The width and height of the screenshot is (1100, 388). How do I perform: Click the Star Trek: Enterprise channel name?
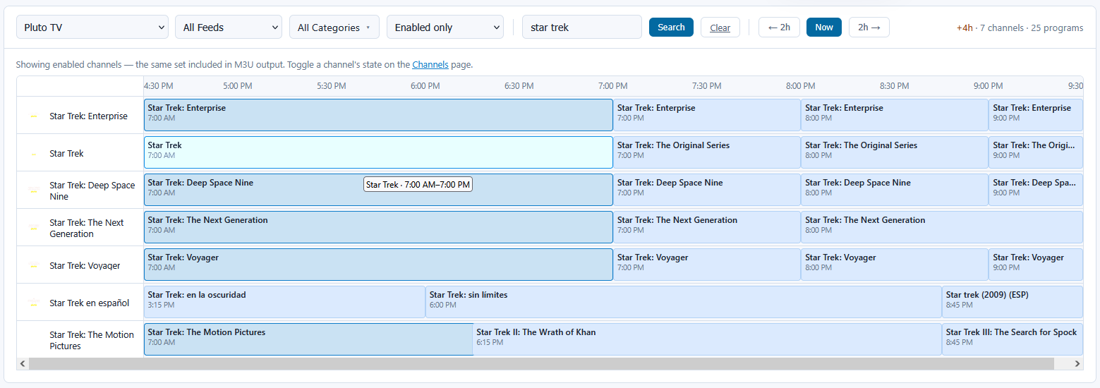[88, 116]
